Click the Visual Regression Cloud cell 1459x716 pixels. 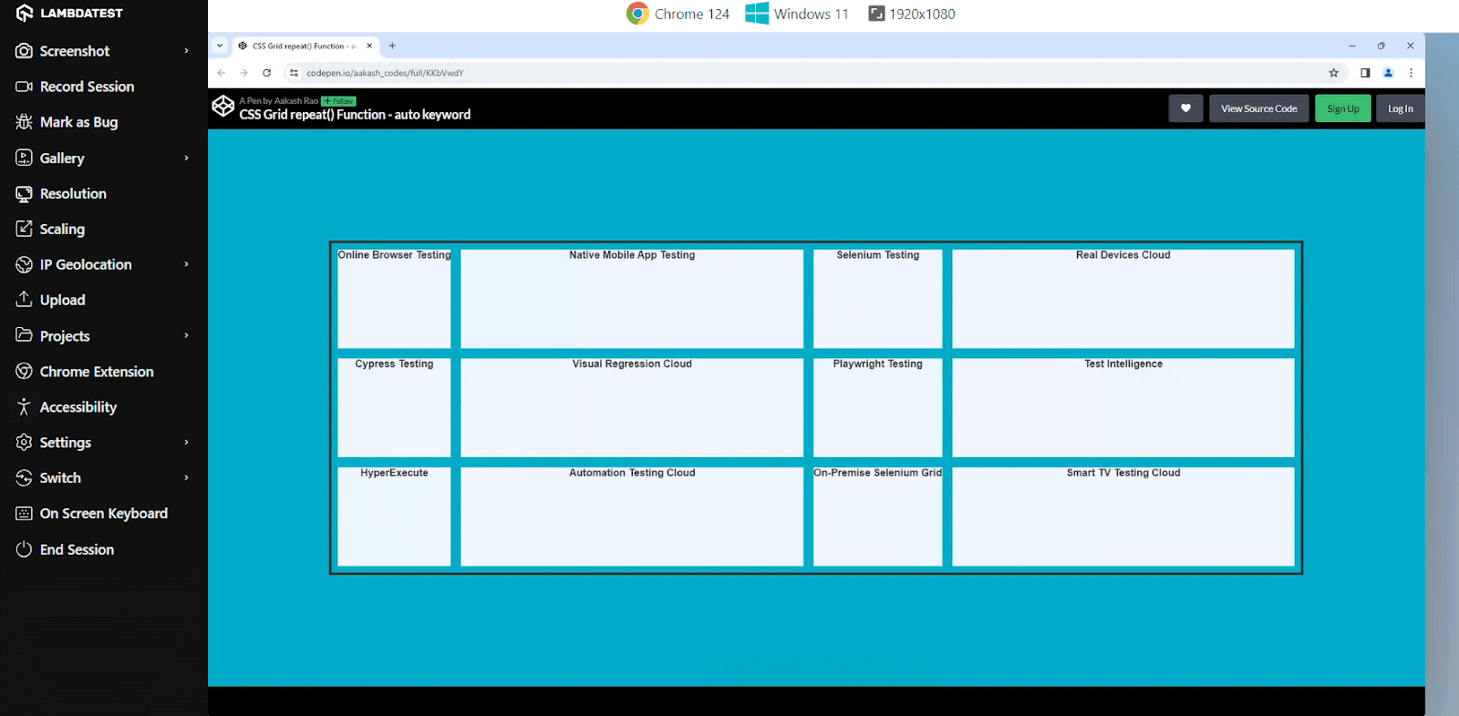point(632,407)
